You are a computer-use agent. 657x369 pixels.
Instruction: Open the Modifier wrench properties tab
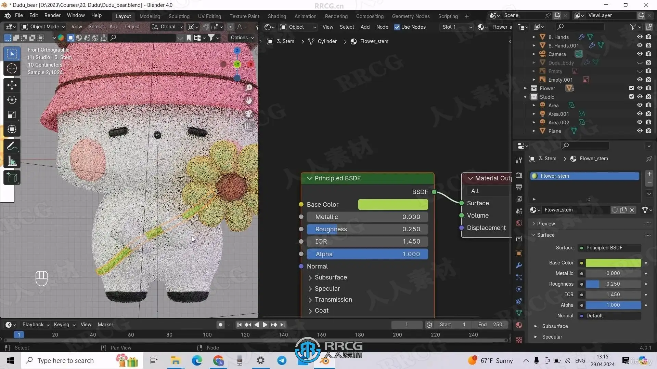click(519, 265)
